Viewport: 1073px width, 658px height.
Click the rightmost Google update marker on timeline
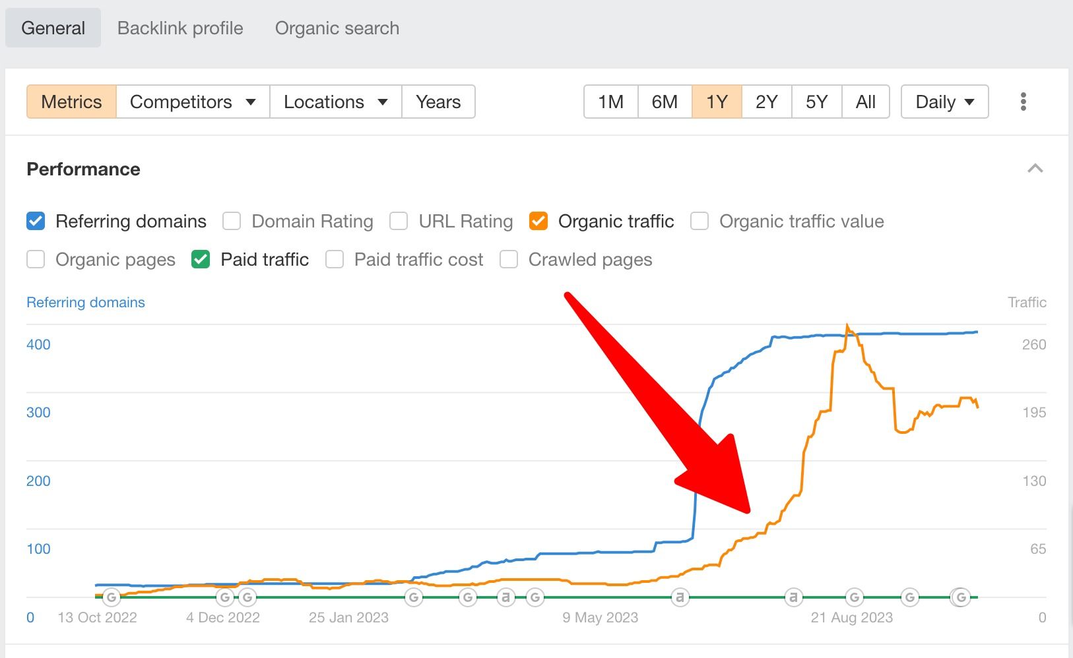961,597
